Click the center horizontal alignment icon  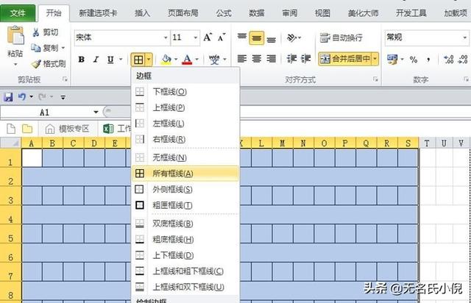[x=257, y=59]
